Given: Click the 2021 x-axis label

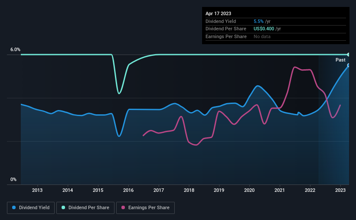Looking at the screenshot, I should click(x=280, y=190).
